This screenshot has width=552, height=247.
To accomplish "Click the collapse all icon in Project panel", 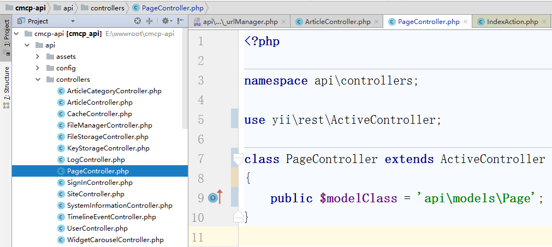I will (150, 21).
